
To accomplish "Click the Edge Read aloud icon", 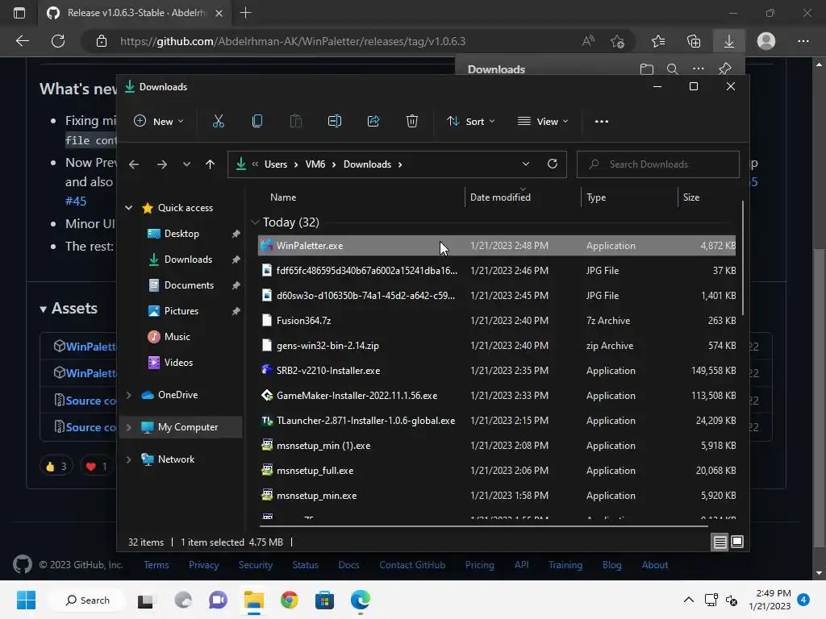I will [588, 41].
